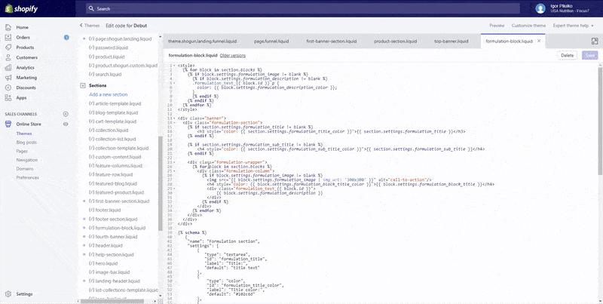The width and height of the screenshot is (603, 304).
Task: Open page.shogun.landing.liquid file
Action: (x=120, y=39)
